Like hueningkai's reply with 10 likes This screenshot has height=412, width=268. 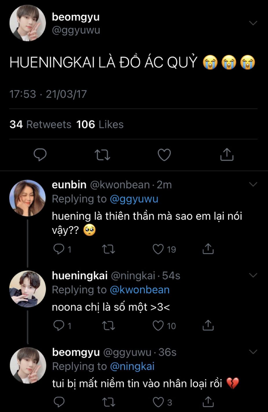point(158,326)
